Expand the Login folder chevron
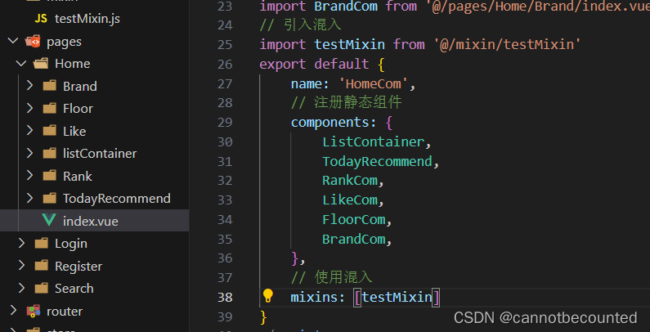 point(21,243)
